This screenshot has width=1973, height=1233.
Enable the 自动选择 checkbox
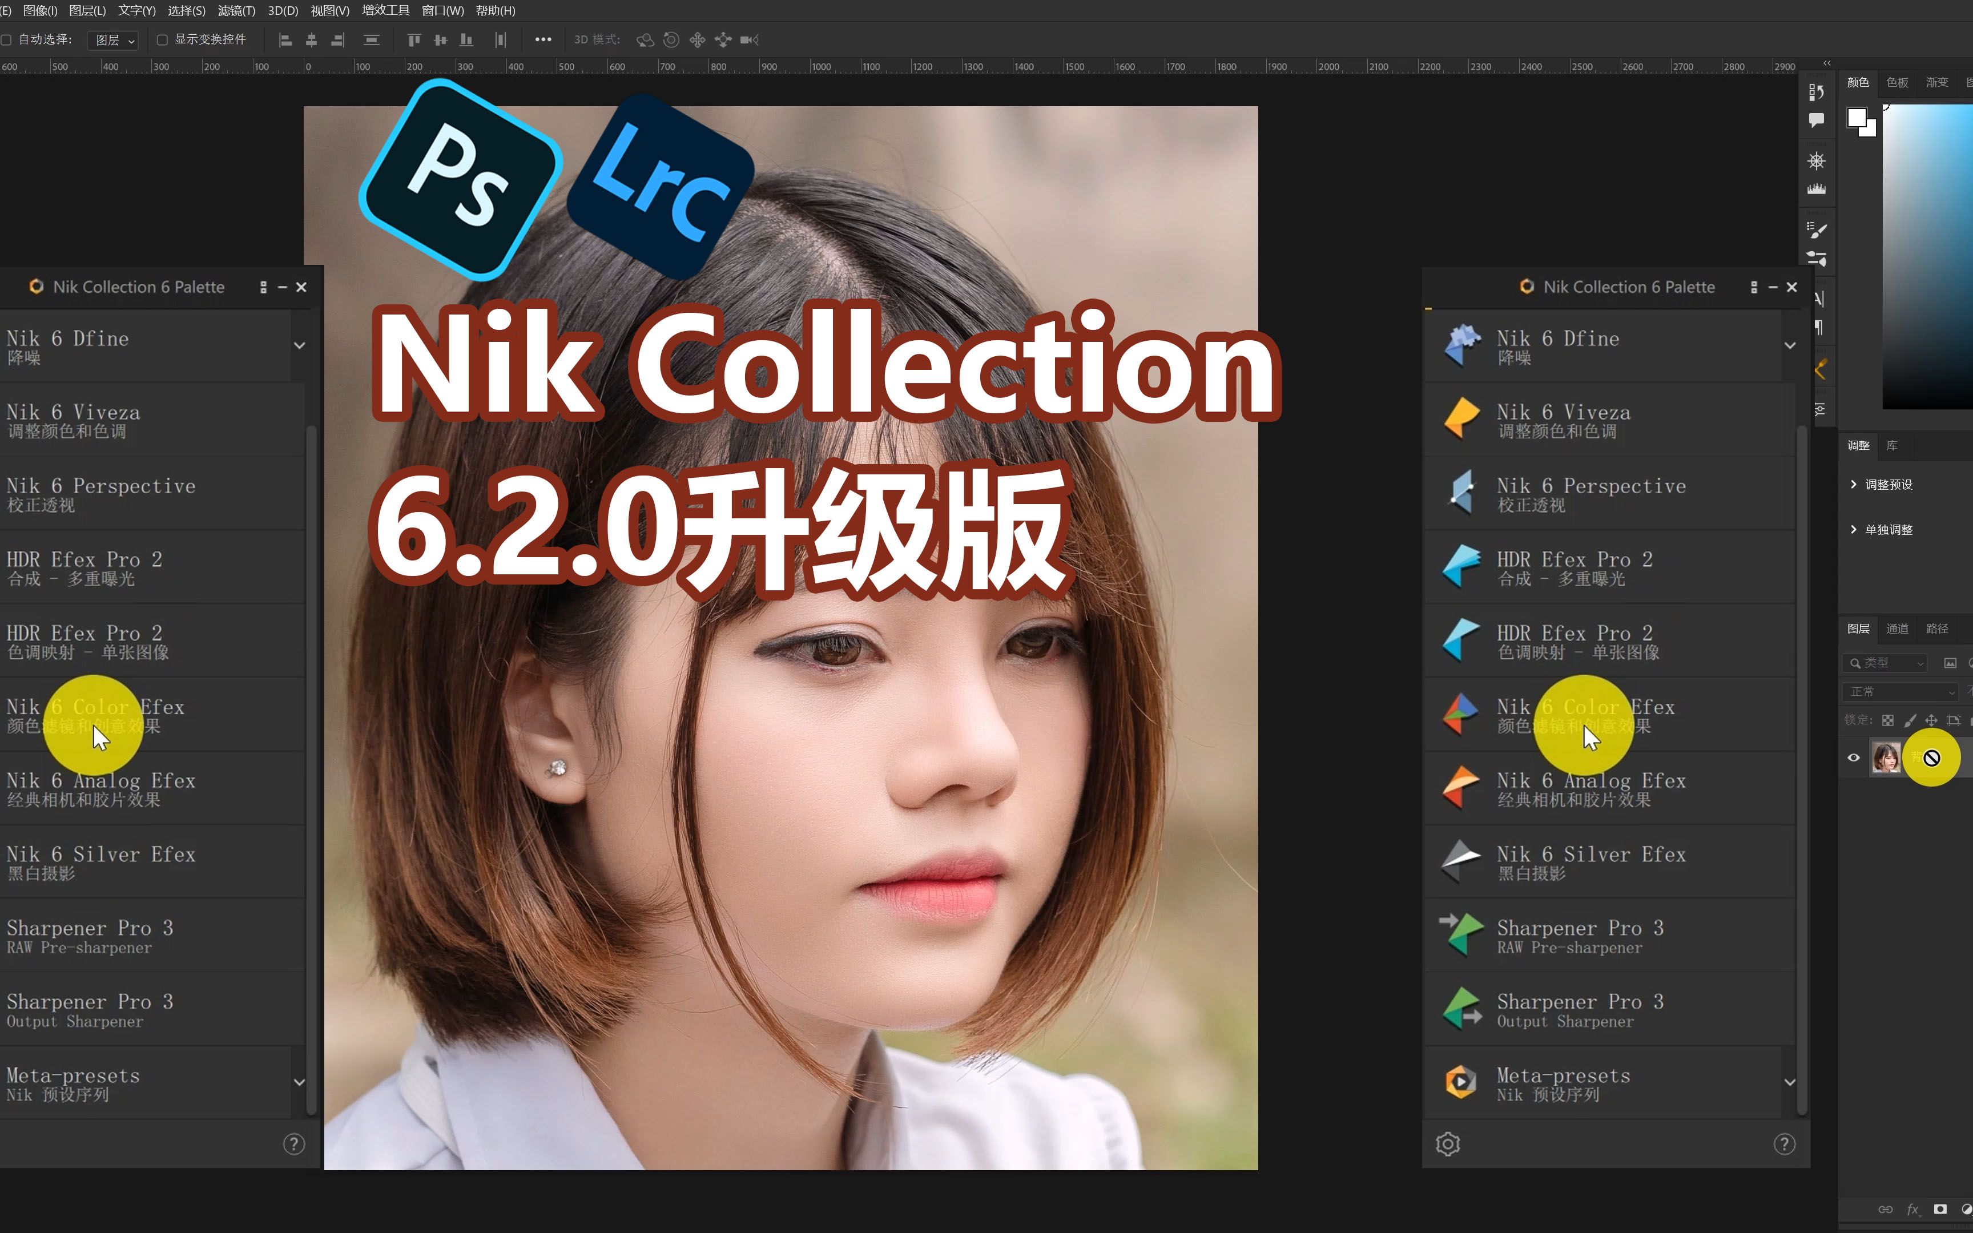point(6,39)
